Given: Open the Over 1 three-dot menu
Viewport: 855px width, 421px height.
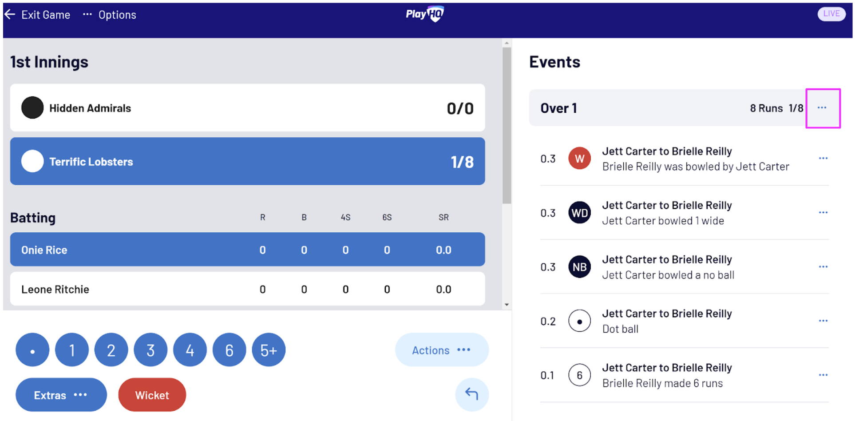Looking at the screenshot, I should pyautogui.click(x=822, y=108).
